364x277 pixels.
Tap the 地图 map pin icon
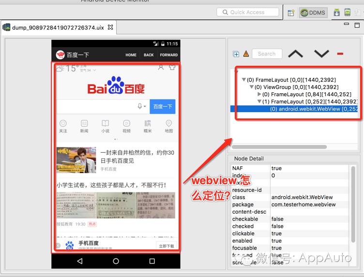click(169, 126)
